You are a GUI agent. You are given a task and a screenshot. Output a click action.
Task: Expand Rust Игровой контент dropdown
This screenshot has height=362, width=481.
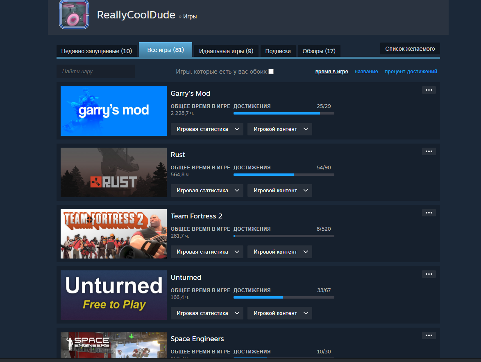point(279,191)
